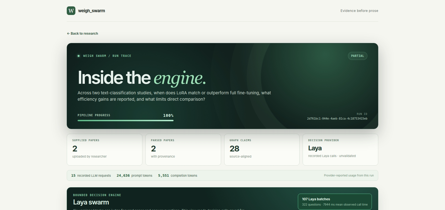Click the 'Laya swarm' heading
This screenshot has height=210, width=445.
(x=91, y=202)
